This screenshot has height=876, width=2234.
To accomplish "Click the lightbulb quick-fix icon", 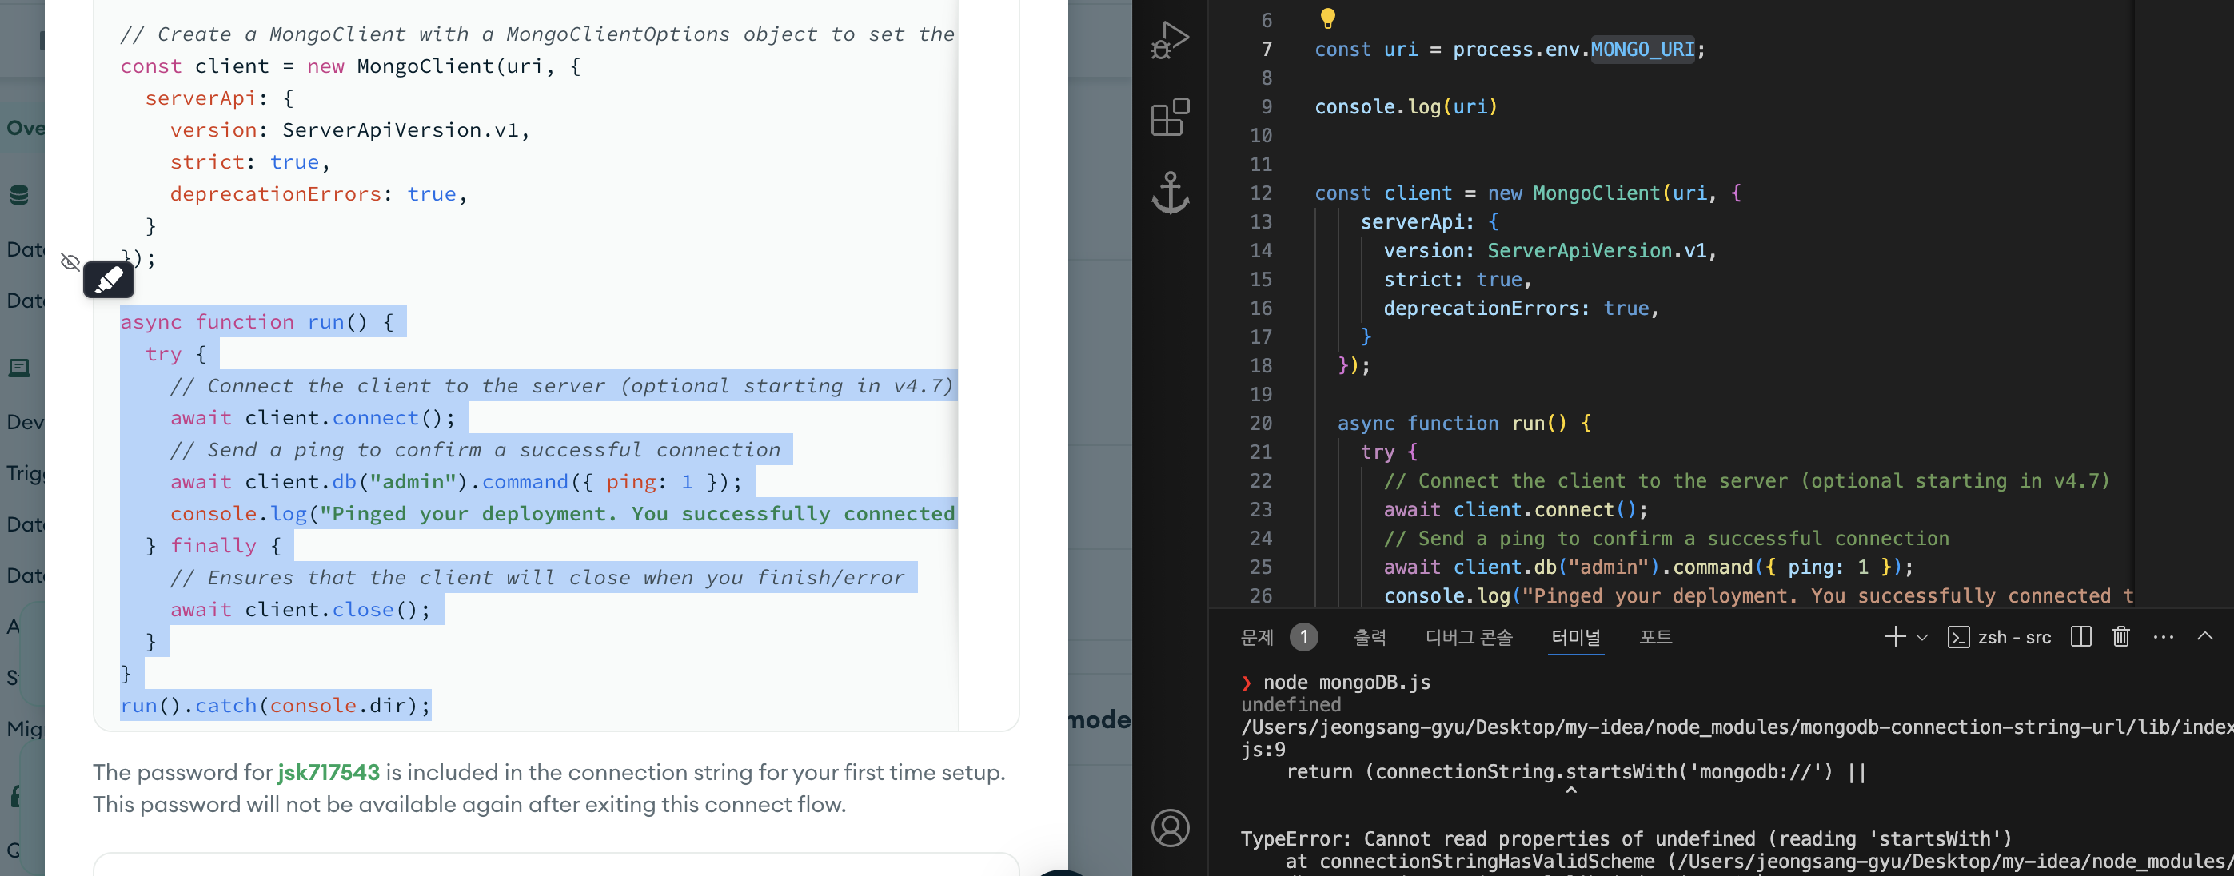I will 1326,18.
